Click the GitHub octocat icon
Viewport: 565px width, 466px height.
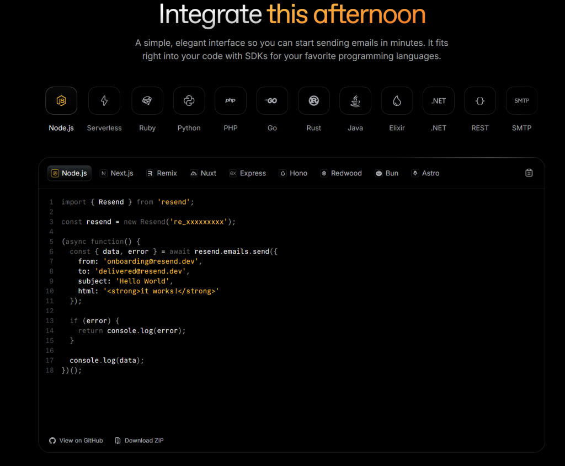click(52, 441)
